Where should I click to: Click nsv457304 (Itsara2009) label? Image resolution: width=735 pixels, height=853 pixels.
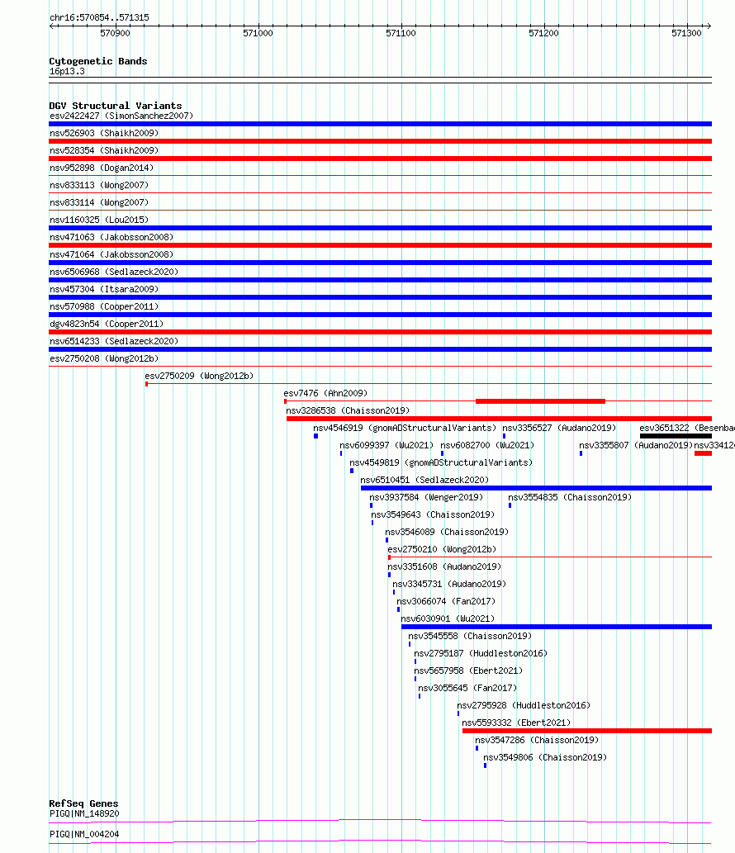104,290
